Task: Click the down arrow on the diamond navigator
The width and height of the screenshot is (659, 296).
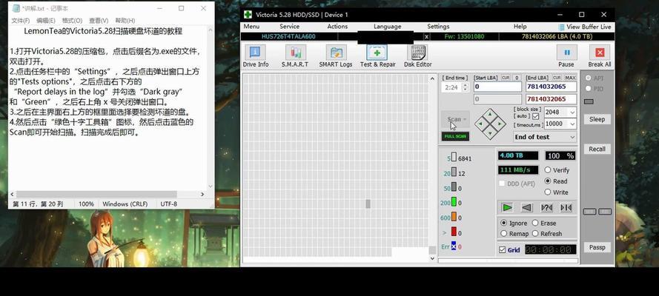Action: click(x=491, y=134)
